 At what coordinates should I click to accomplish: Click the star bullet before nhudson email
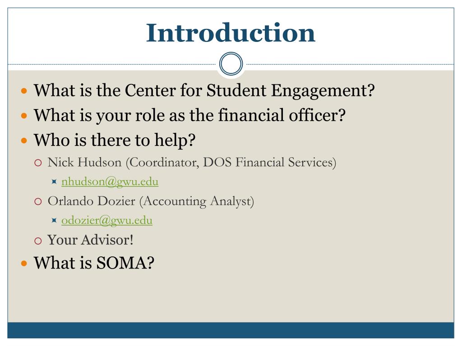54,182
